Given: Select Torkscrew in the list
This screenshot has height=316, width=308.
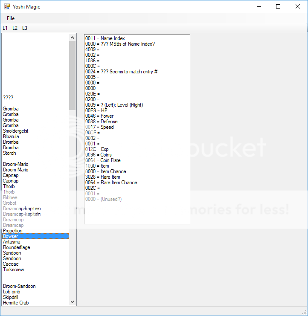Looking at the screenshot, I should click(13, 270).
